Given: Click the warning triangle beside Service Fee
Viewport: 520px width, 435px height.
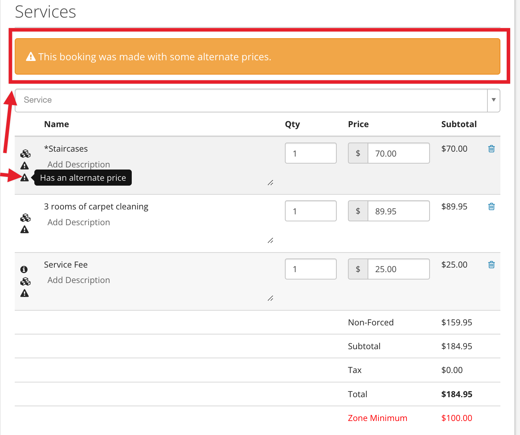Looking at the screenshot, I should click(x=25, y=293).
